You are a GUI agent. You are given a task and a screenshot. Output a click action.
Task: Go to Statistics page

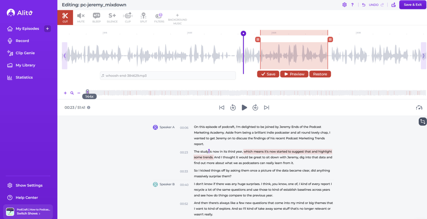coord(24,78)
